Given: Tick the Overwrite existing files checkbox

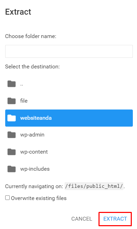Looking at the screenshot, I should pos(7,198).
